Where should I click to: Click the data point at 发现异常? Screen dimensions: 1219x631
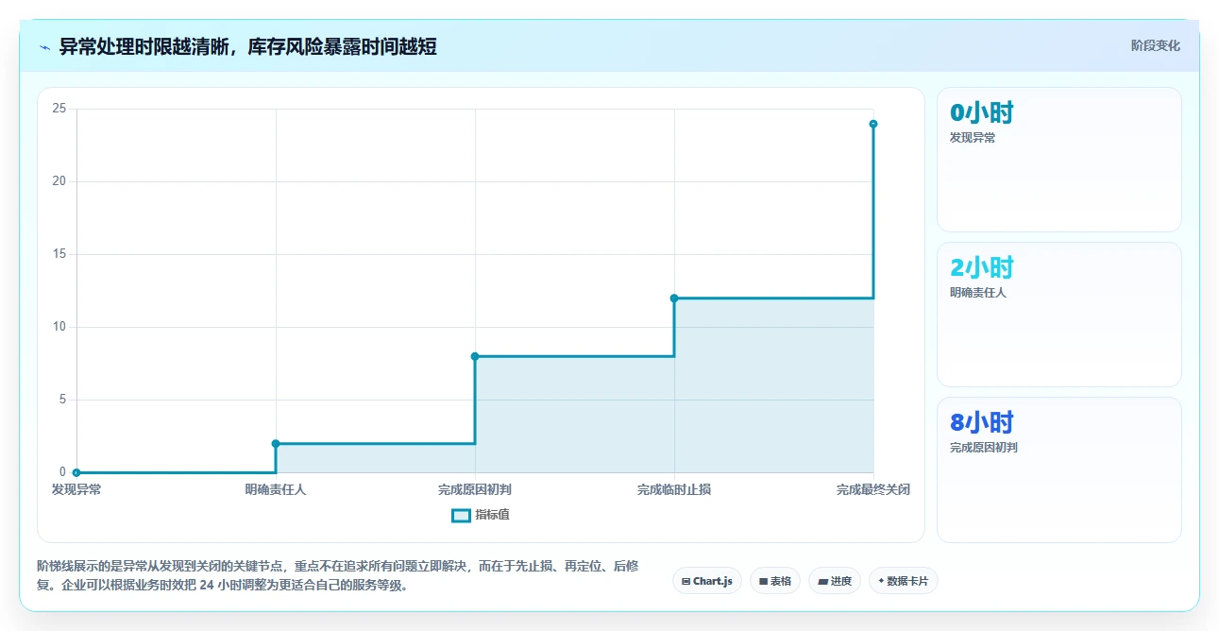point(76,472)
